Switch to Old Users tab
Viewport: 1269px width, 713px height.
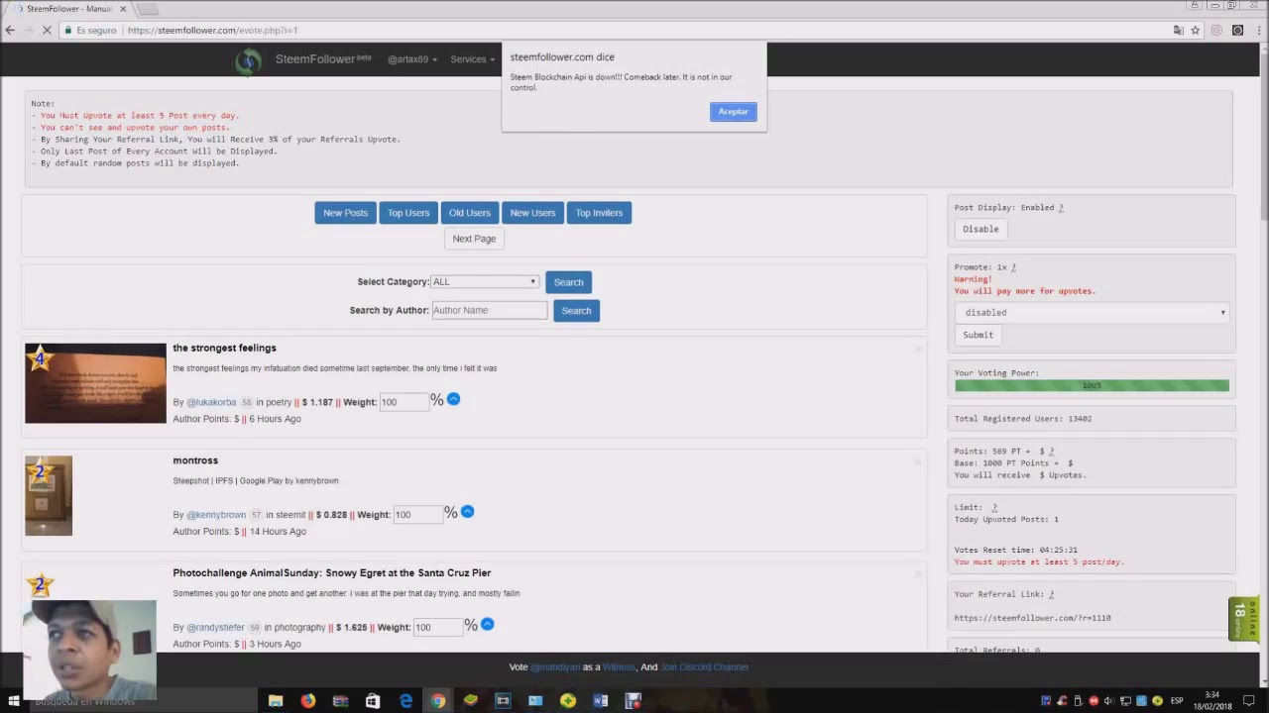[470, 213]
